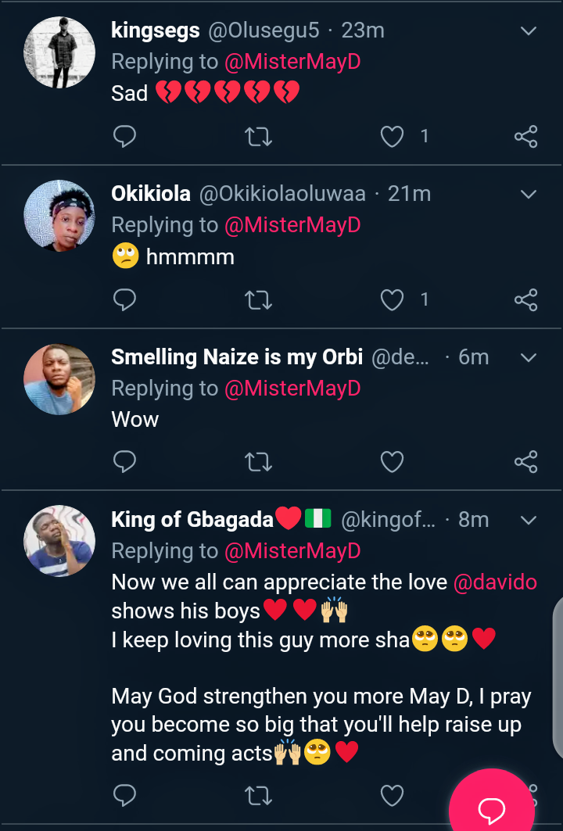563x831 pixels.
Task: Open King of Gbagada's profile avatar
Action: click(59, 541)
